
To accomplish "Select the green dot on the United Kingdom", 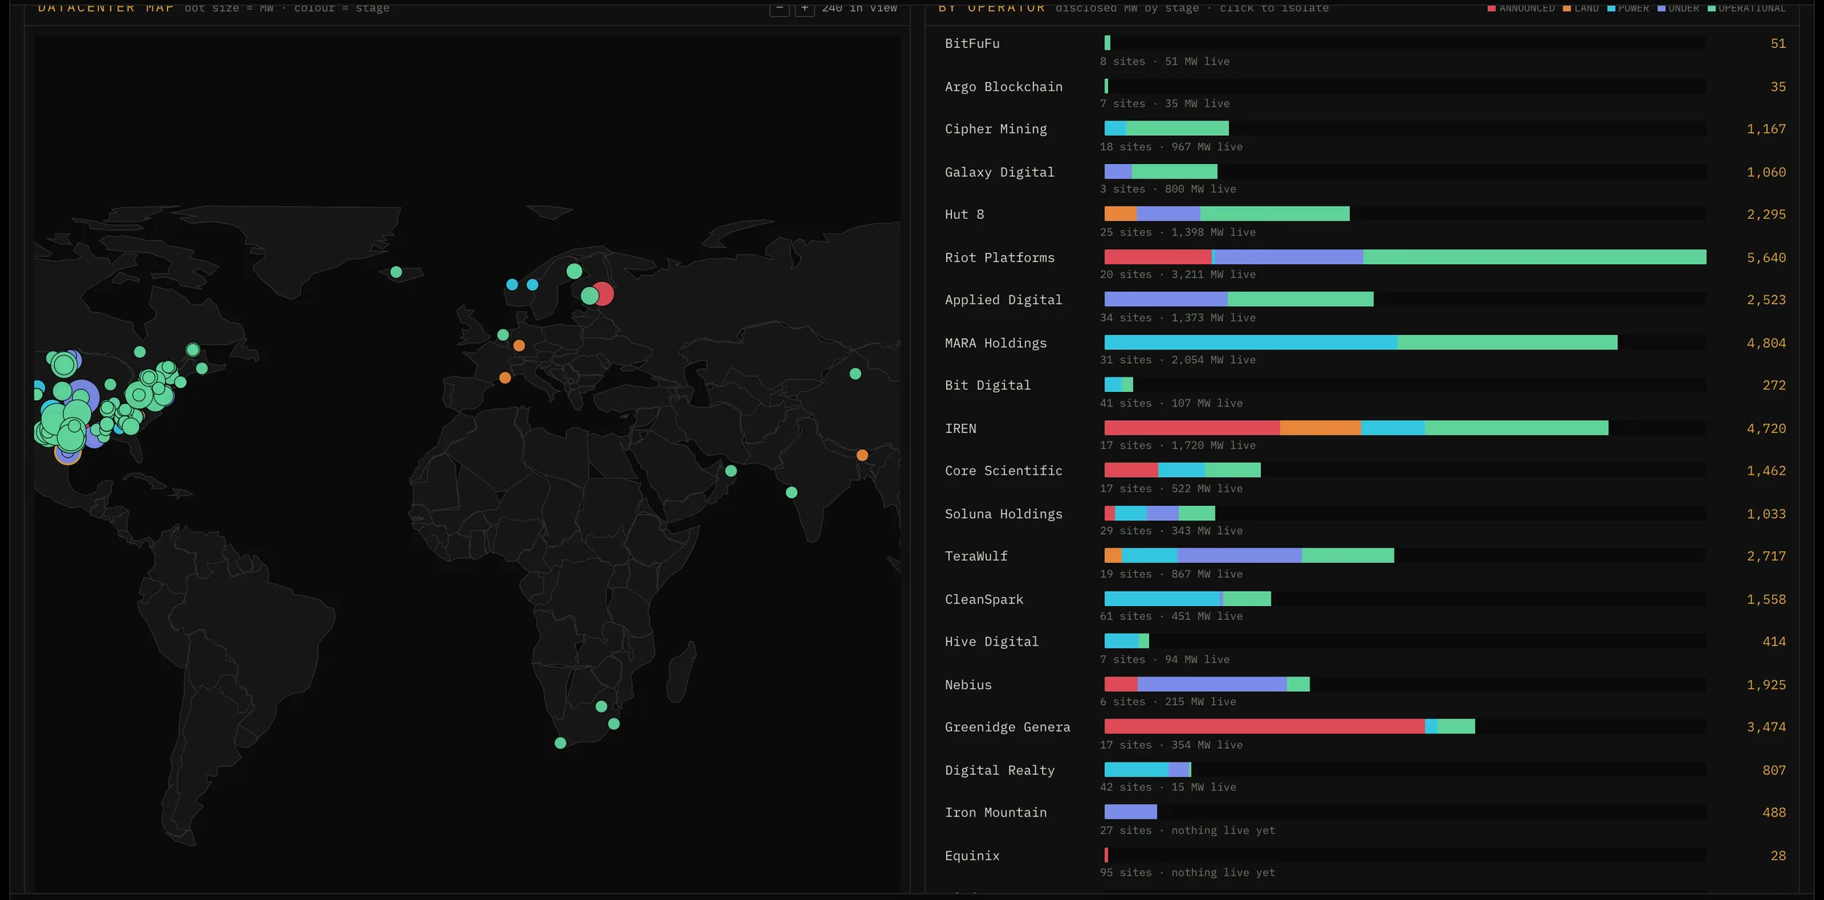I will click(503, 335).
